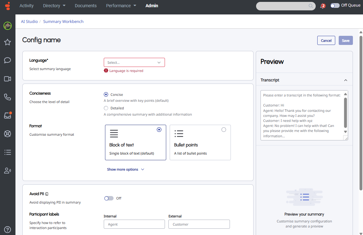Go to AI Studio breadcrumb link
This screenshot has width=363, height=235.
click(x=29, y=22)
